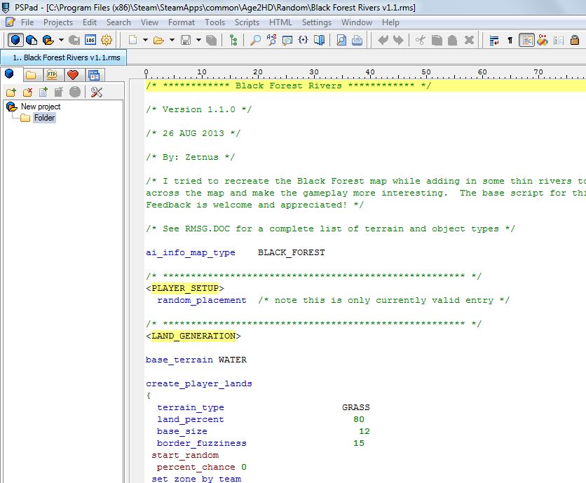Click the remove folder red X icon
The image size is (586, 483).
coord(27,92)
